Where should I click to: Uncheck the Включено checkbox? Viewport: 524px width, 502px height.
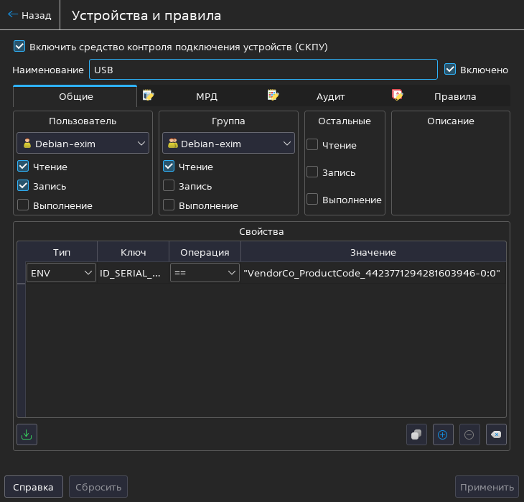(x=451, y=70)
